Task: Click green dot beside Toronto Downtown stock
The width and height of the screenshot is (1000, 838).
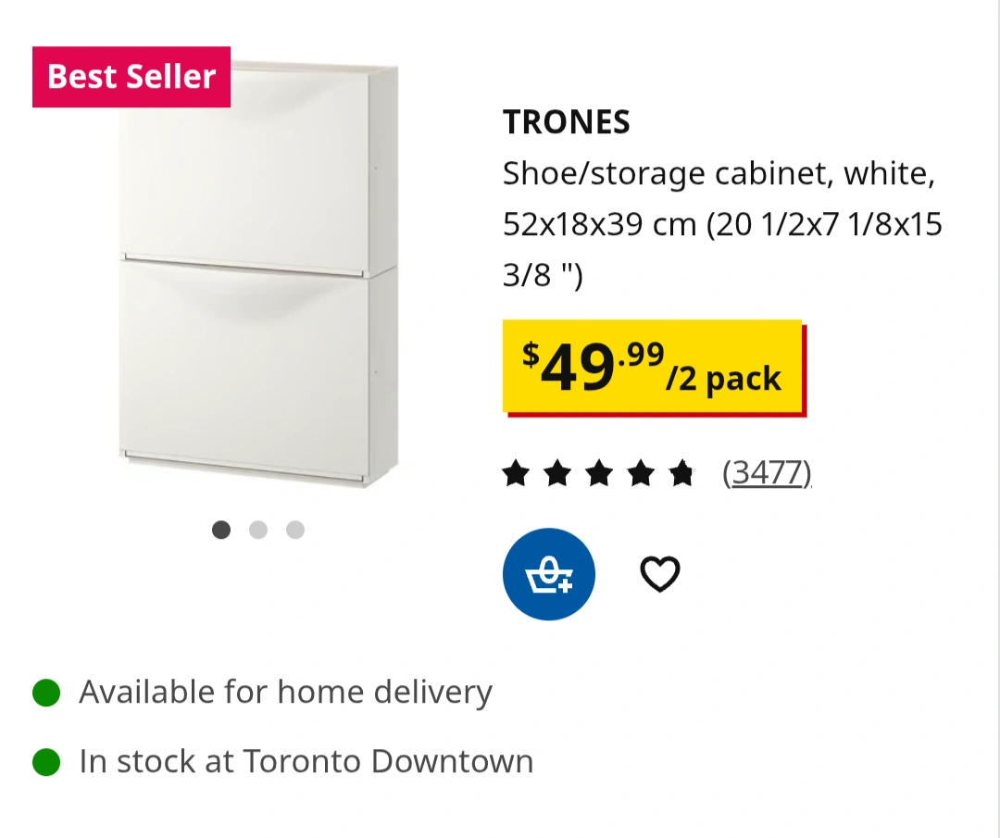Action: pos(46,762)
